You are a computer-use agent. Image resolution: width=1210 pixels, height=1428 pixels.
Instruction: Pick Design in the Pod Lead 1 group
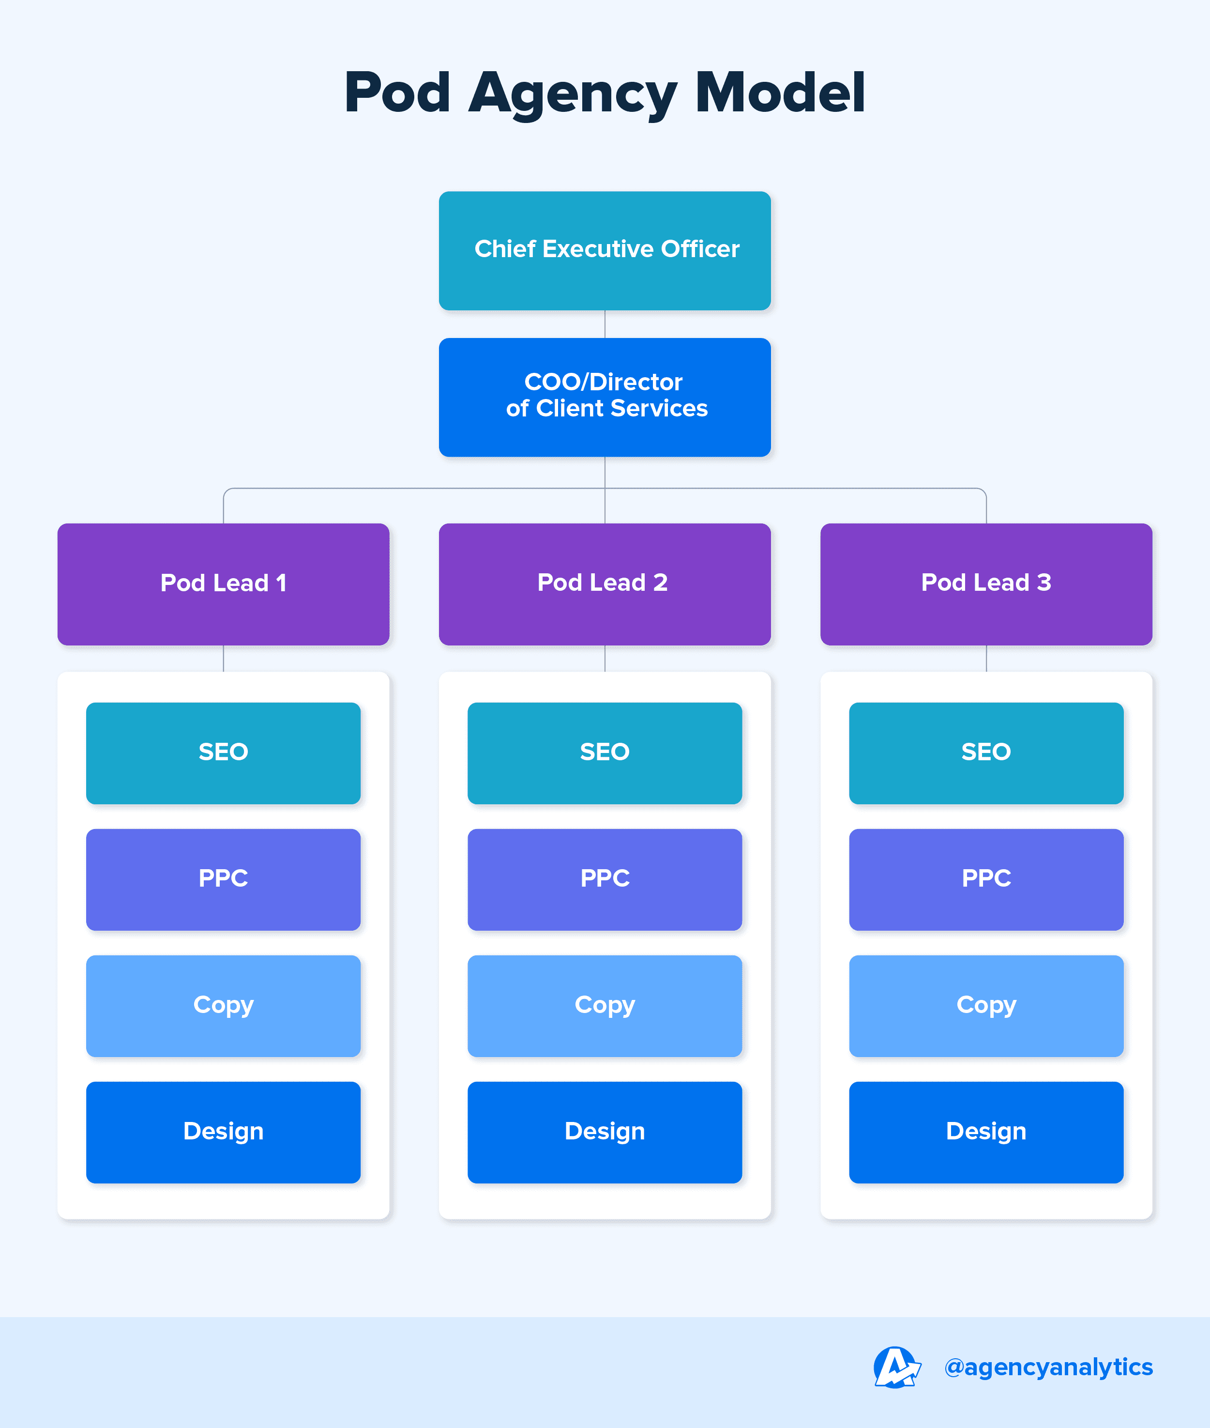click(223, 1132)
